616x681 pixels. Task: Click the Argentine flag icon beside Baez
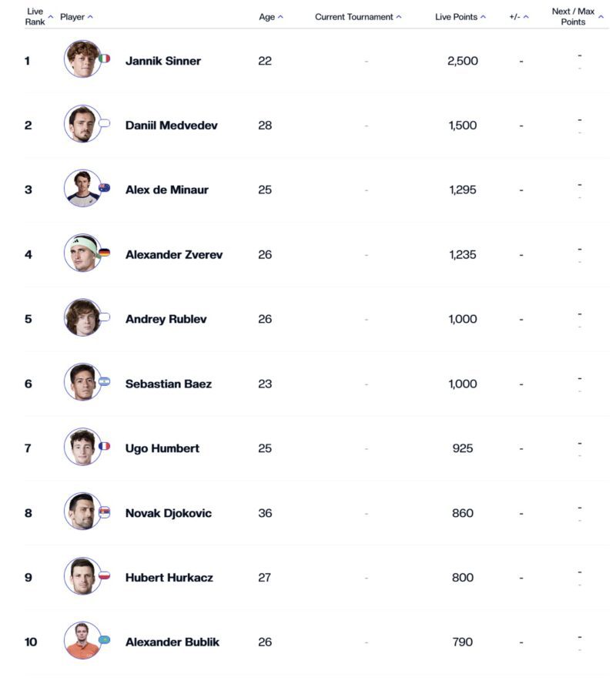click(x=104, y=382)
